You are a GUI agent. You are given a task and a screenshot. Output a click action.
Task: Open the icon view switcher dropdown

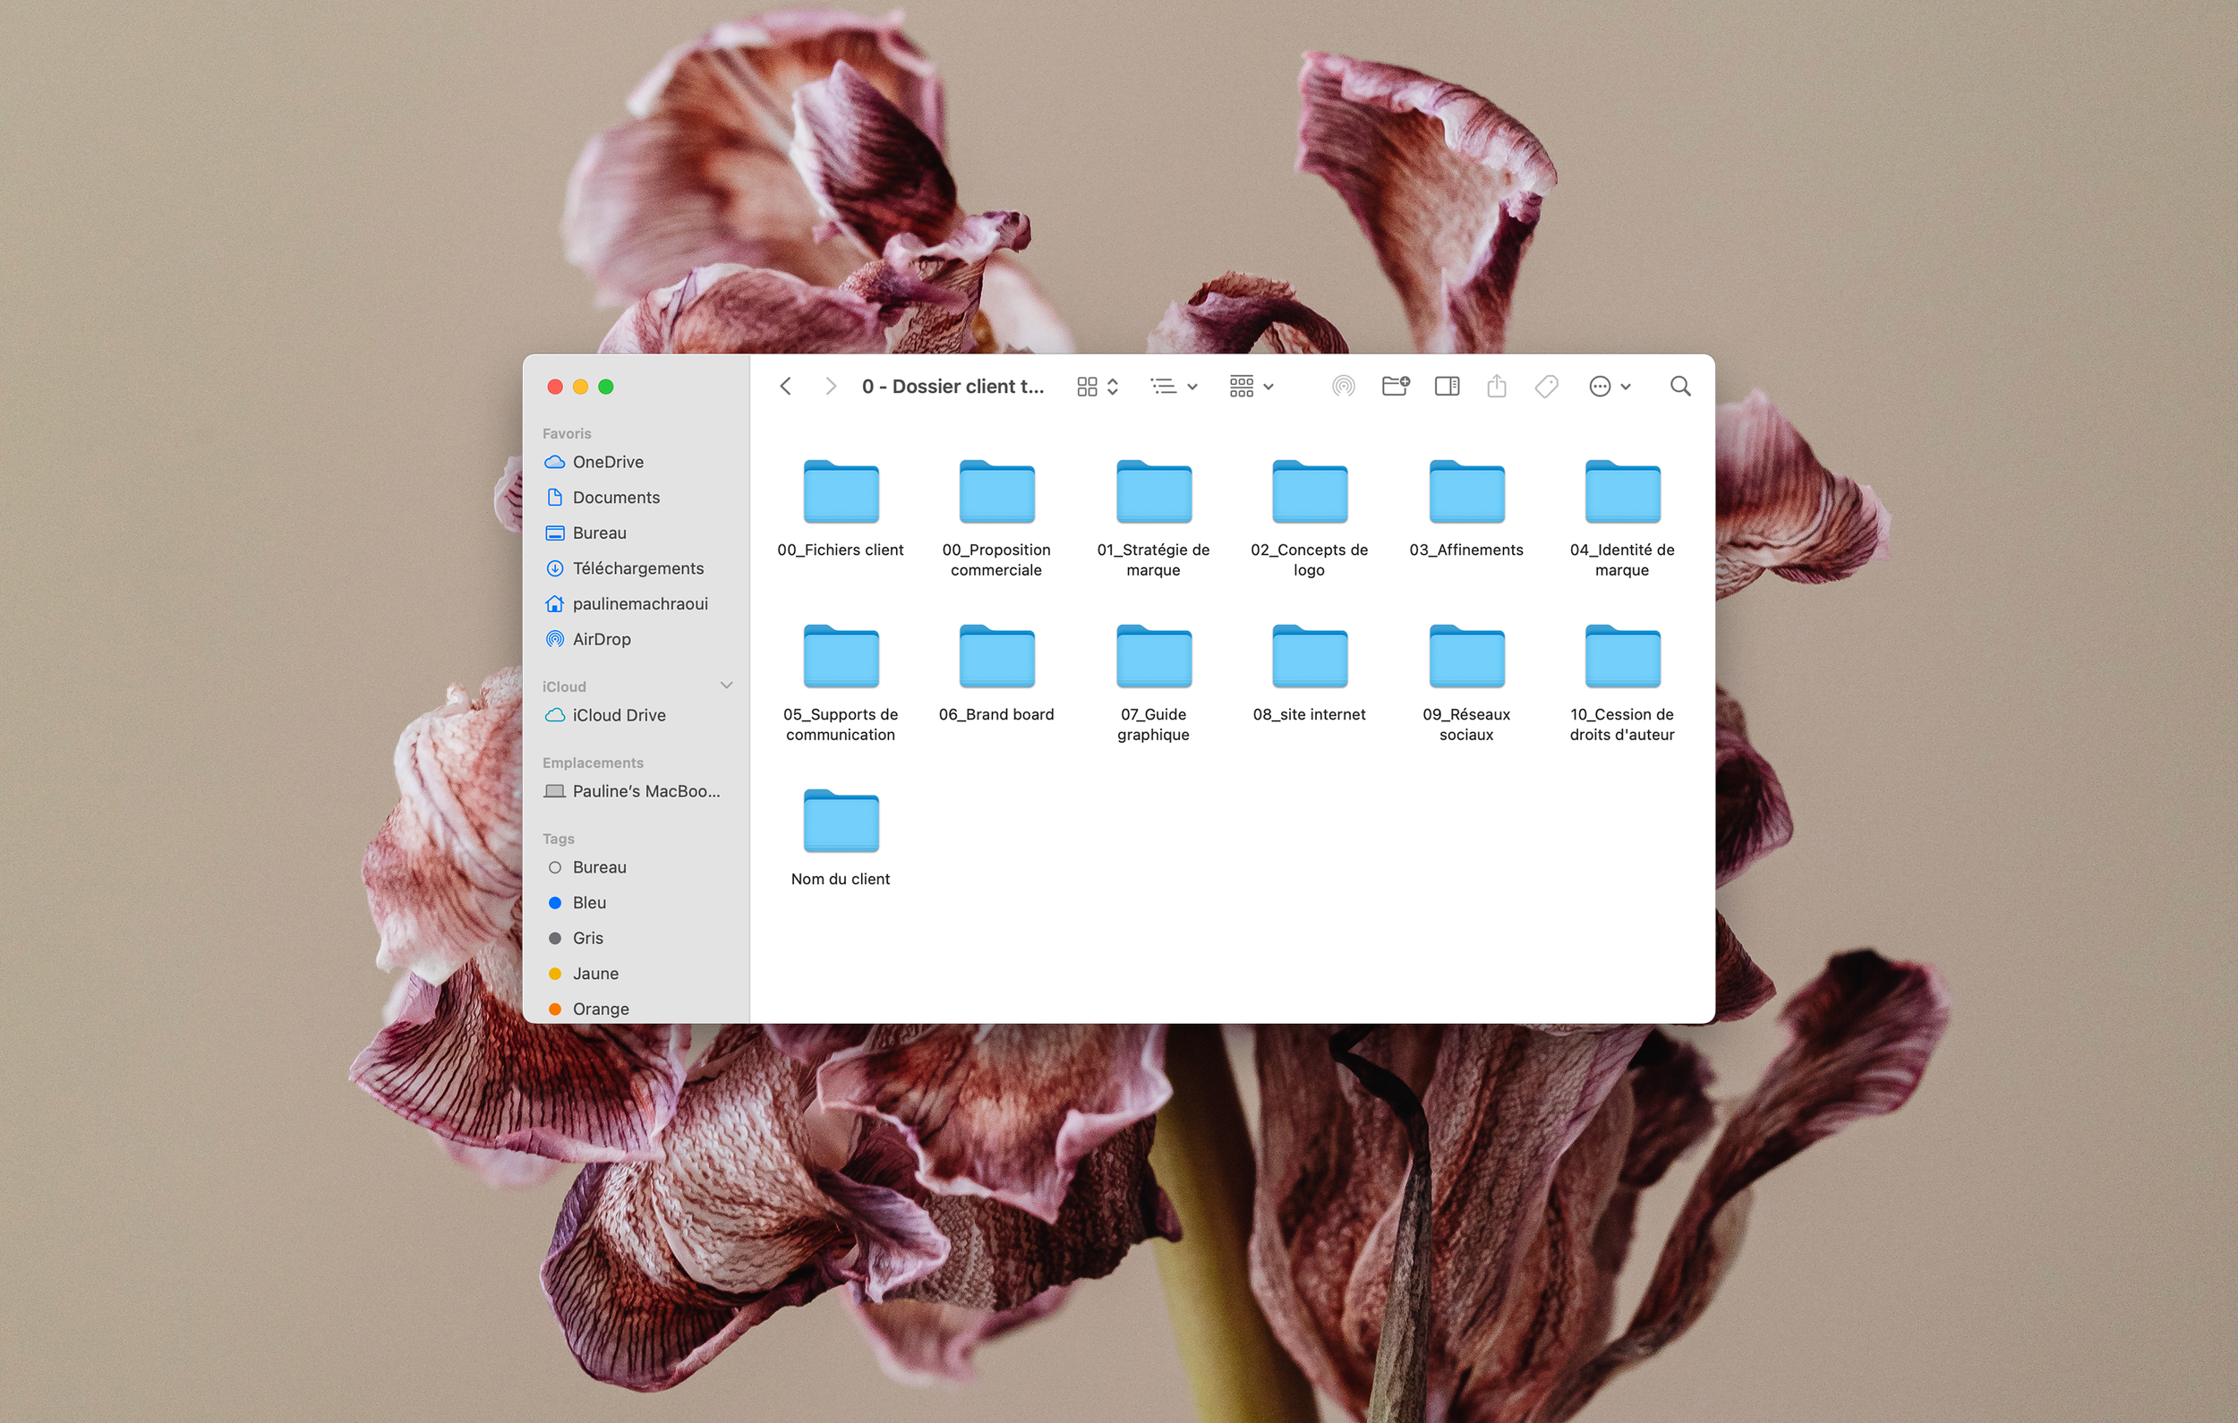(1097, 386)
